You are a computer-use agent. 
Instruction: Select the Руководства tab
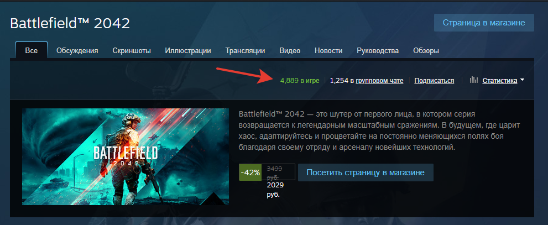378,51
